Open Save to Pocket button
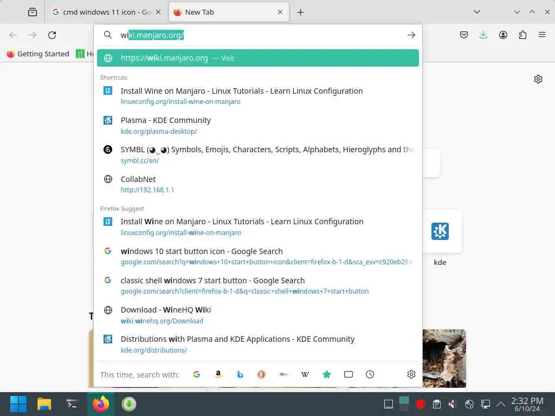555x416 pixels. pyautogui.click(x=464, y=35)
